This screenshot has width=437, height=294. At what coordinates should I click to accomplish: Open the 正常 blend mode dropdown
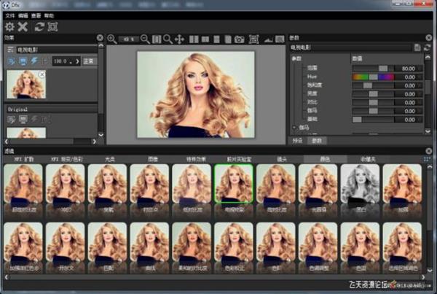click(x=88, y=61)
